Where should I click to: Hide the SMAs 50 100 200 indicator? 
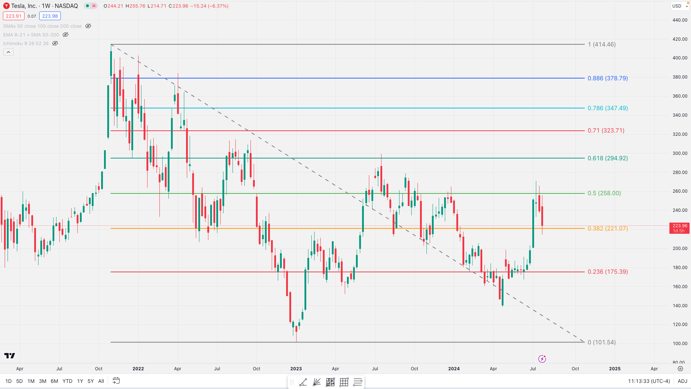pyautogui.click(x=88, y=26)
